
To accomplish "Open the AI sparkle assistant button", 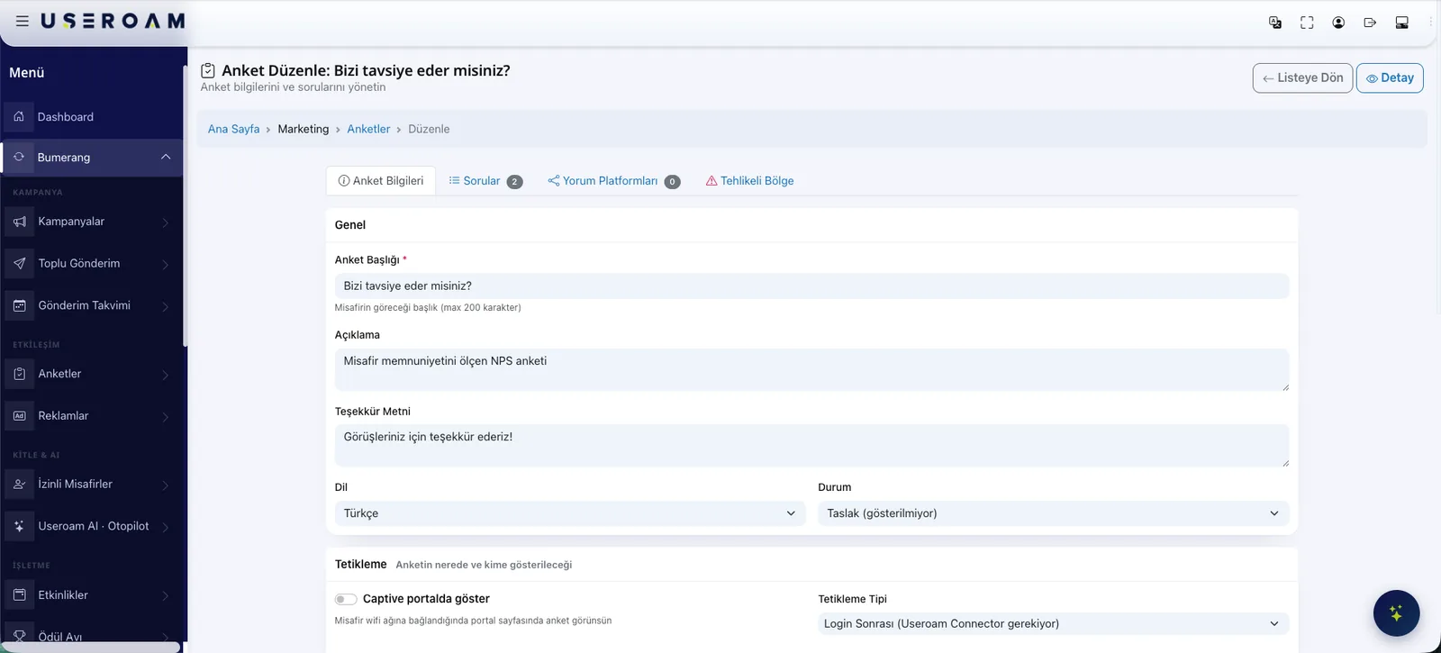I will click(x=1396, y=613).
